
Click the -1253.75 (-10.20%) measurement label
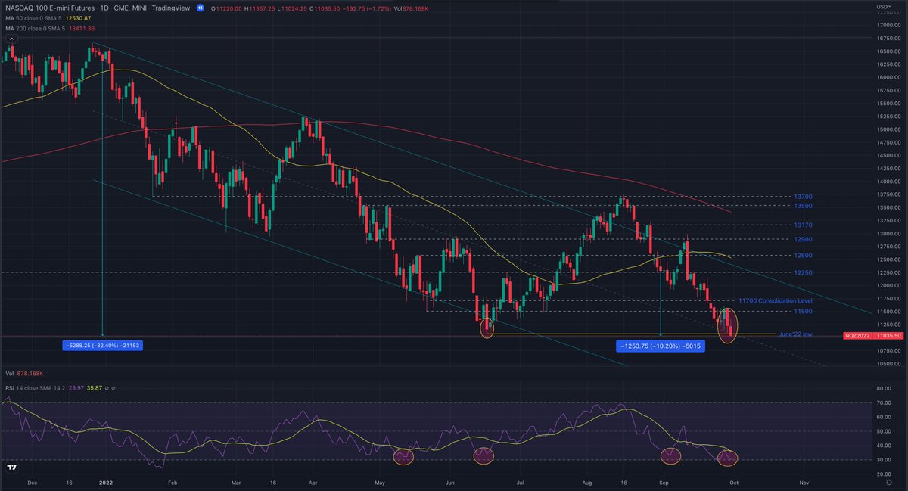[661, 346]
